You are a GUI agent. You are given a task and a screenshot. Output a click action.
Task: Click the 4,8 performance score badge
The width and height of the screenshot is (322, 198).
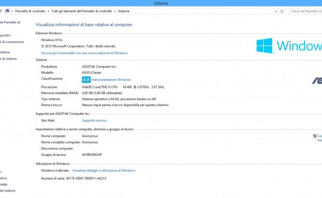pos(86,80)
